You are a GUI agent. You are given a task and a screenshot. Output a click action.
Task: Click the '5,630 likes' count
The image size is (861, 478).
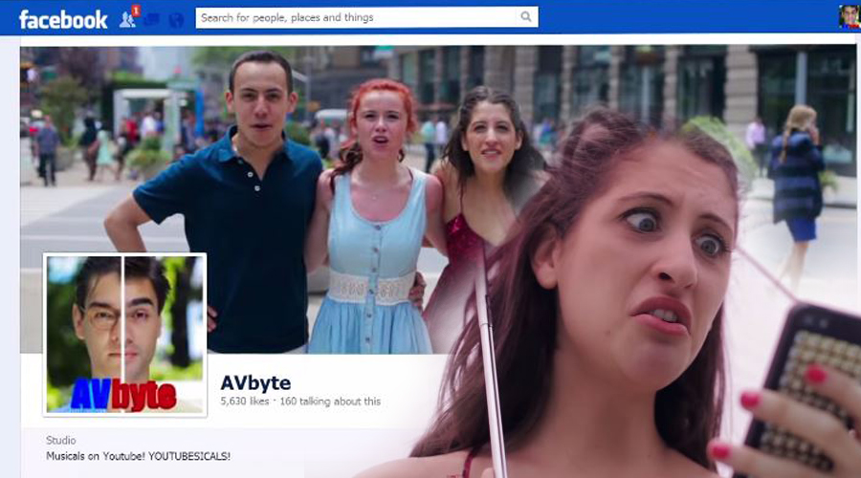[244, 402]
